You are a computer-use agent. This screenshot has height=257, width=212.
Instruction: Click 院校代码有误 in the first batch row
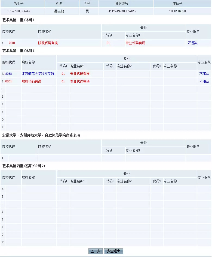coord(48,43)
